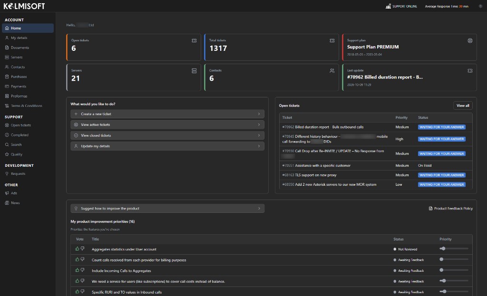Click the ticket icon in Total tickets card
Image resolution: width=487 pixels, height=296 pixels.
[332, 41]
